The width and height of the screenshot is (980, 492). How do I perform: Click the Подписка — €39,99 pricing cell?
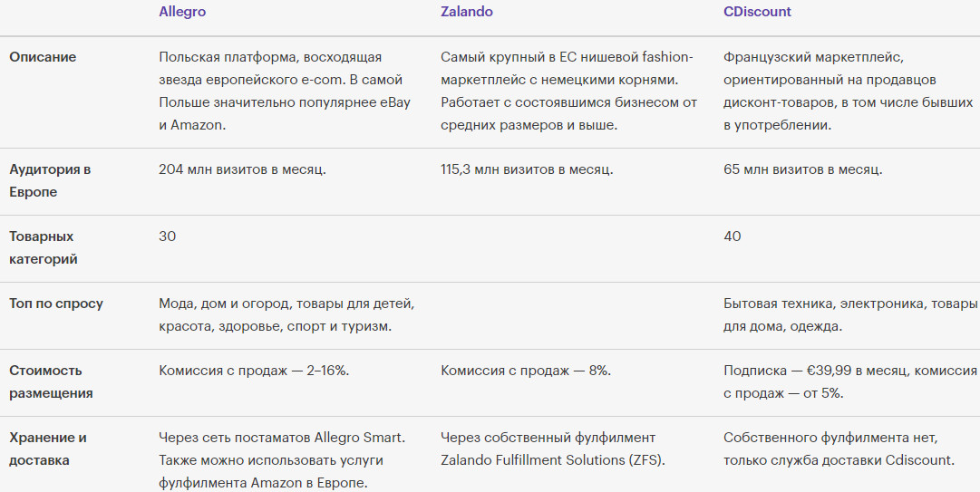pos(849,381)
